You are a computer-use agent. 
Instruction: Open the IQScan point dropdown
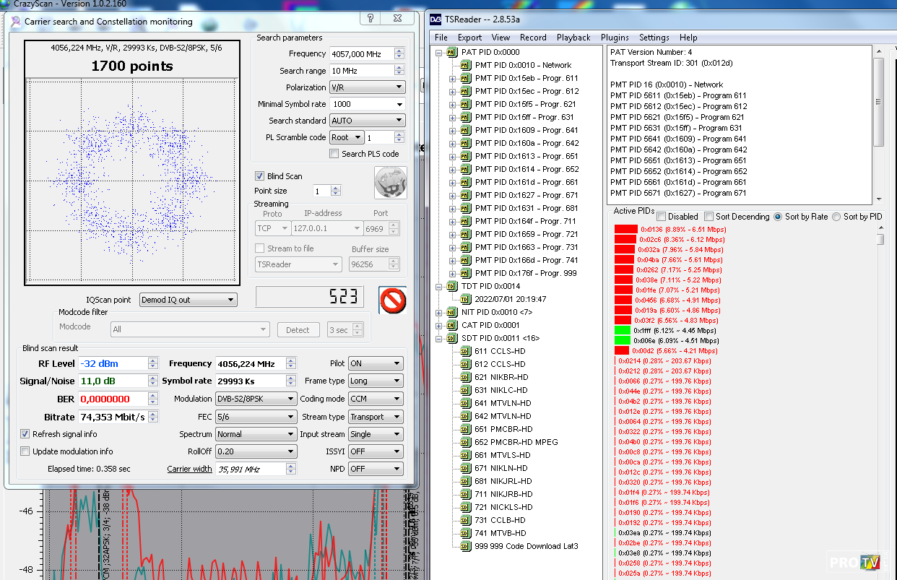188,300
